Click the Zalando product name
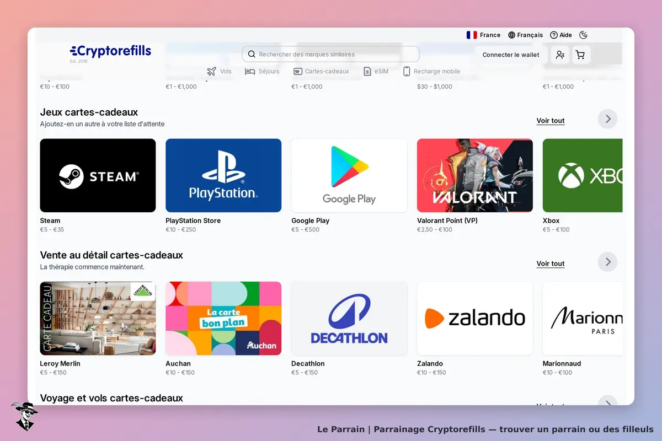Screen dimensions: 662x441 (x=430, y=363)
